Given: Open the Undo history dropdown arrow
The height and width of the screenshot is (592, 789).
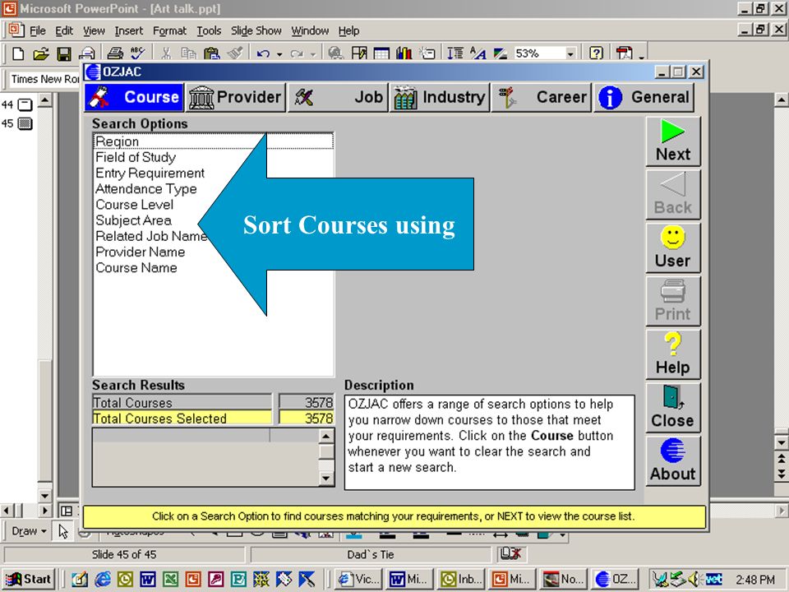Looking at the screenshot, I should coord(279,54).
